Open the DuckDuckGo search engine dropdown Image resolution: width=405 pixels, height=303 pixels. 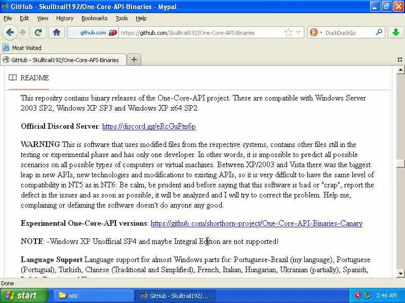(321, 33)
